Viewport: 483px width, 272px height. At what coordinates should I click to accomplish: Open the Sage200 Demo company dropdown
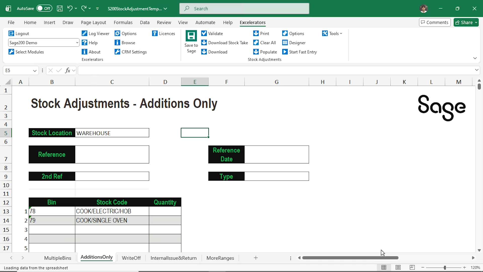tap(77, 43)
